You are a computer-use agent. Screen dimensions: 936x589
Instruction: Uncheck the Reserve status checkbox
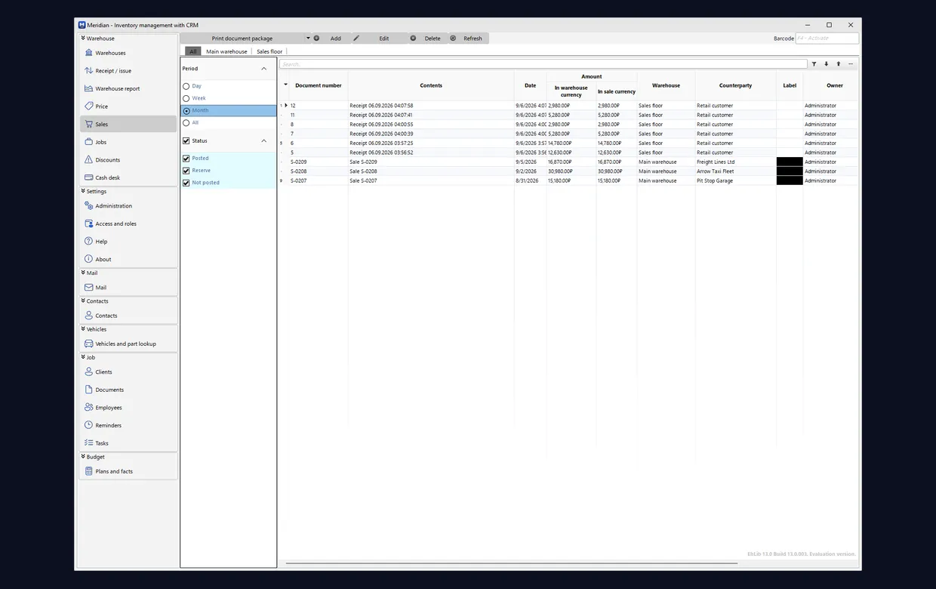[186, 171]
